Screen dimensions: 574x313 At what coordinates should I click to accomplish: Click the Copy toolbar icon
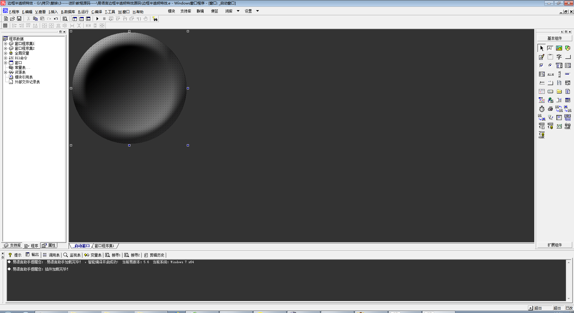point(35,19)
